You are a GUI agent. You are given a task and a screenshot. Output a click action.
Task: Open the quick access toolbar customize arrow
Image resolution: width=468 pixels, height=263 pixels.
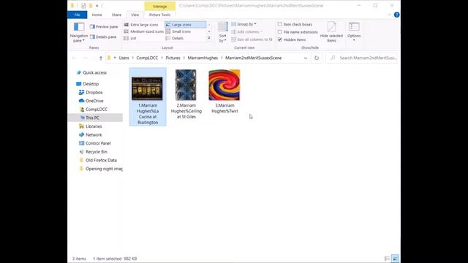[x=97, y=6]
